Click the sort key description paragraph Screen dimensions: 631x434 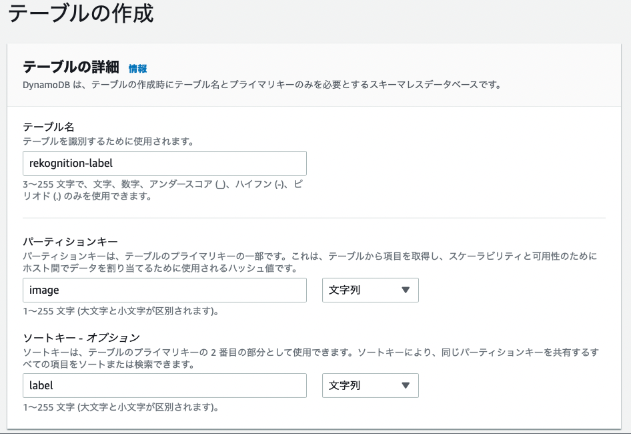point(311,359)
